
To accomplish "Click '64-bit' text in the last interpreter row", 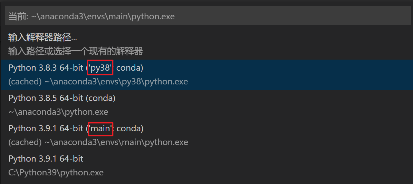I will click(x=71, y=159).
